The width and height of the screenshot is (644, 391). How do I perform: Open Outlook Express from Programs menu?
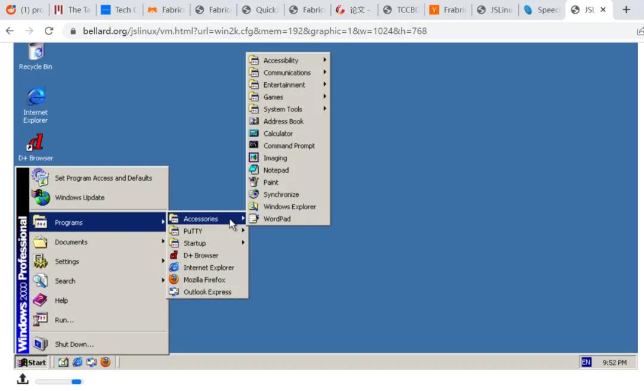(208, 292)
